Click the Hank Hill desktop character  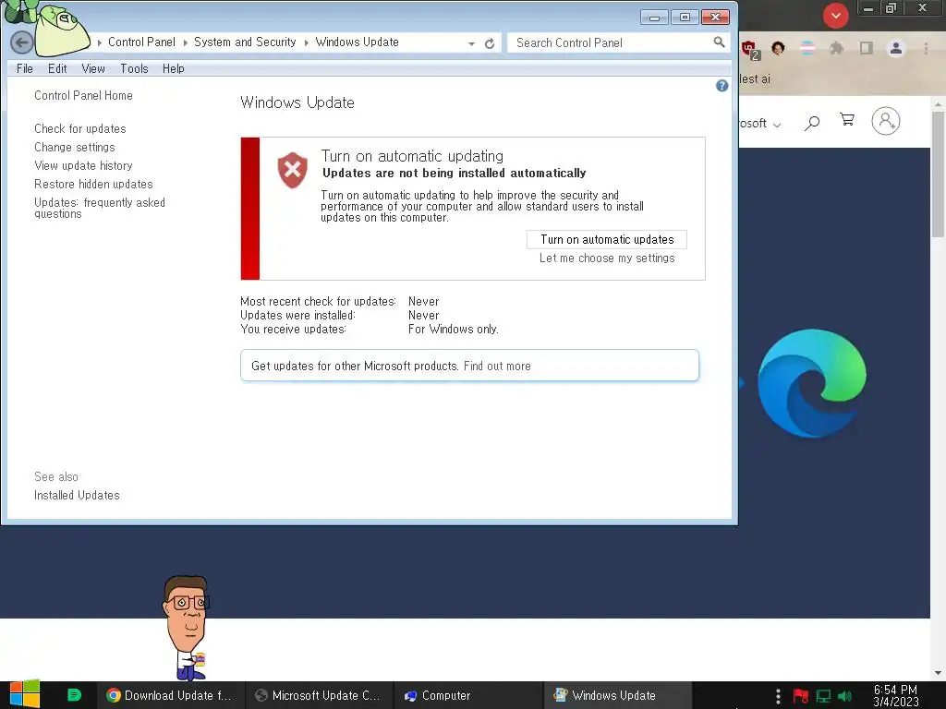(x=187, y=628)
